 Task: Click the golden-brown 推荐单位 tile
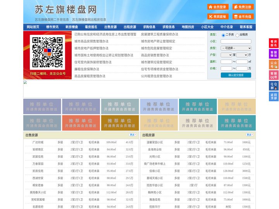[x=120, y=123]
